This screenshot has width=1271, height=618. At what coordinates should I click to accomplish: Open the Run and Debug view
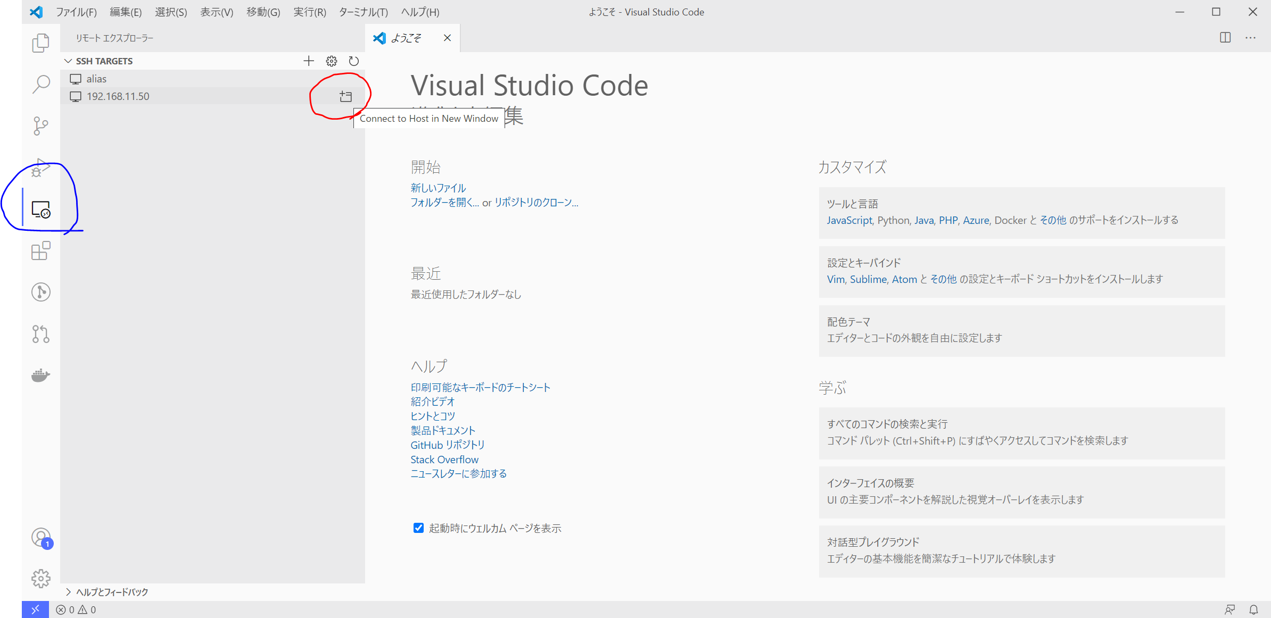[40, 168]
